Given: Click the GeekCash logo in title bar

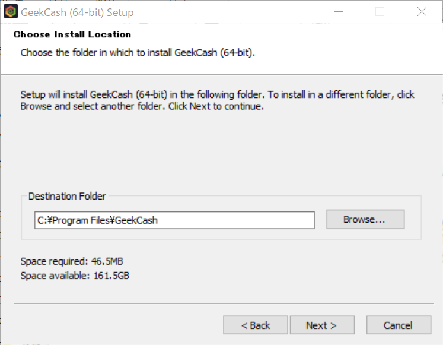Looking at the screenshot, I should [x=10, y=12].
